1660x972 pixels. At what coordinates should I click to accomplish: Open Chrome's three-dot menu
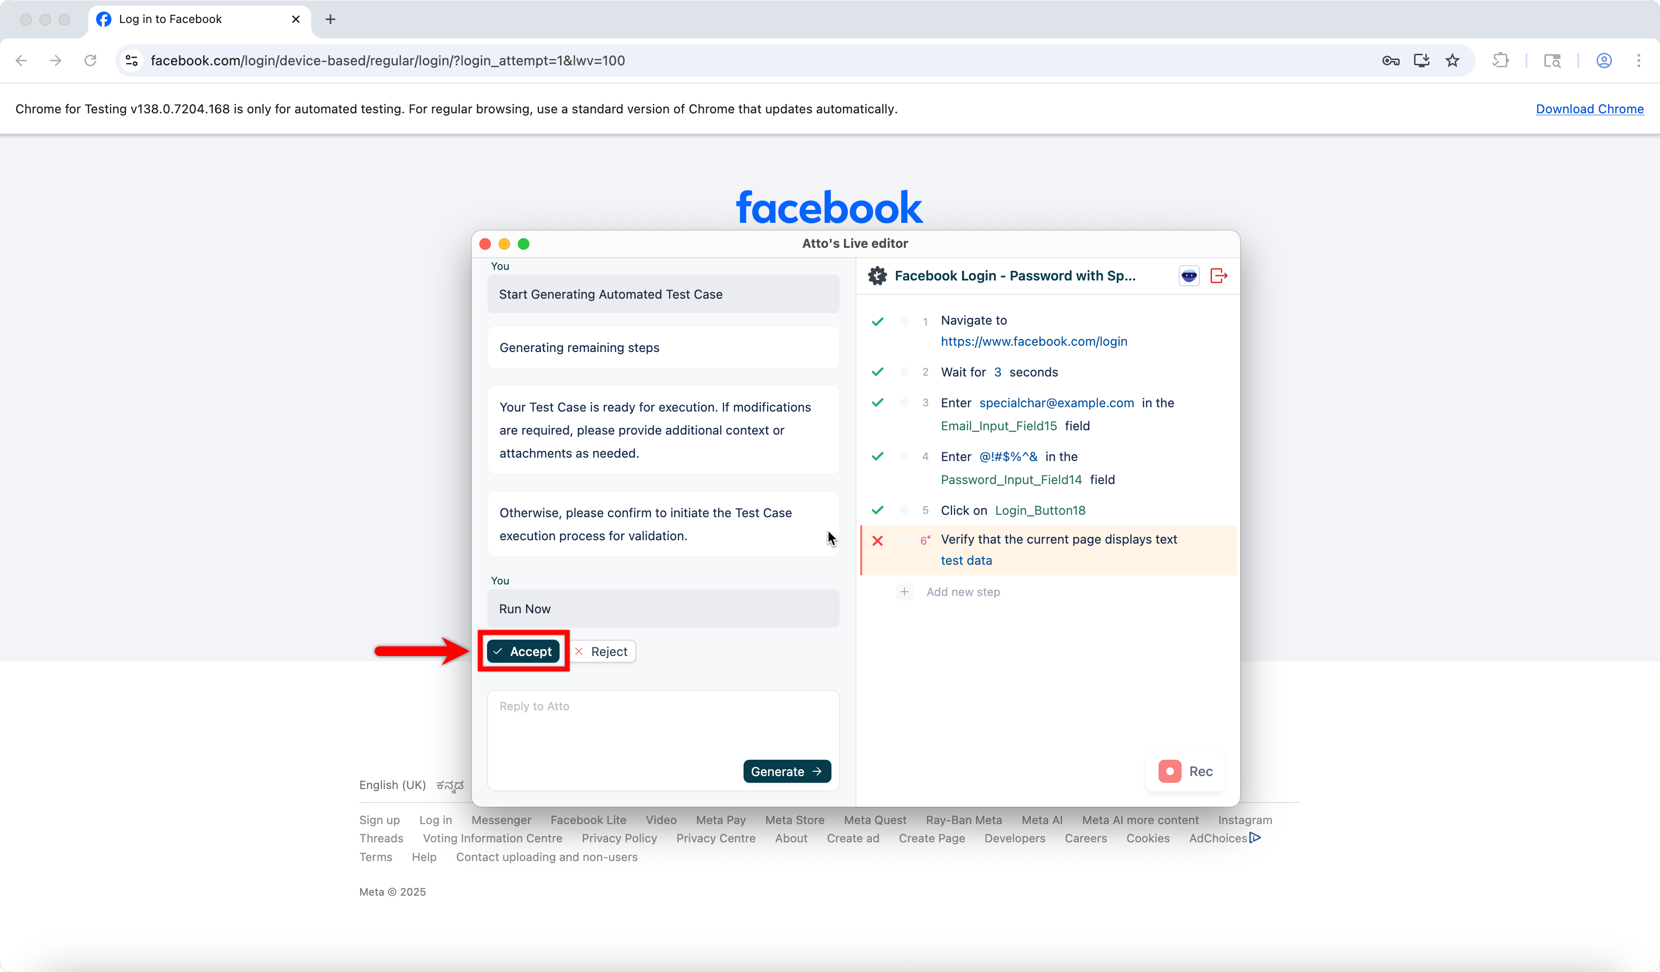coord(1638,61)
